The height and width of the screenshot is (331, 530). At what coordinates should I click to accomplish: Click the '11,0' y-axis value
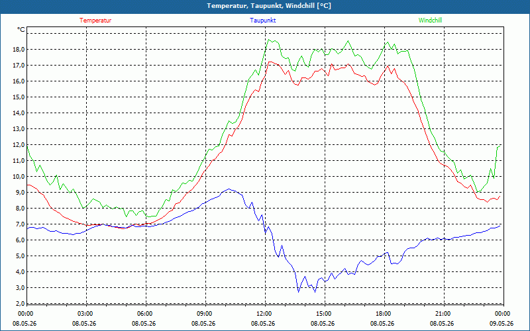click(x=19, y=160)
